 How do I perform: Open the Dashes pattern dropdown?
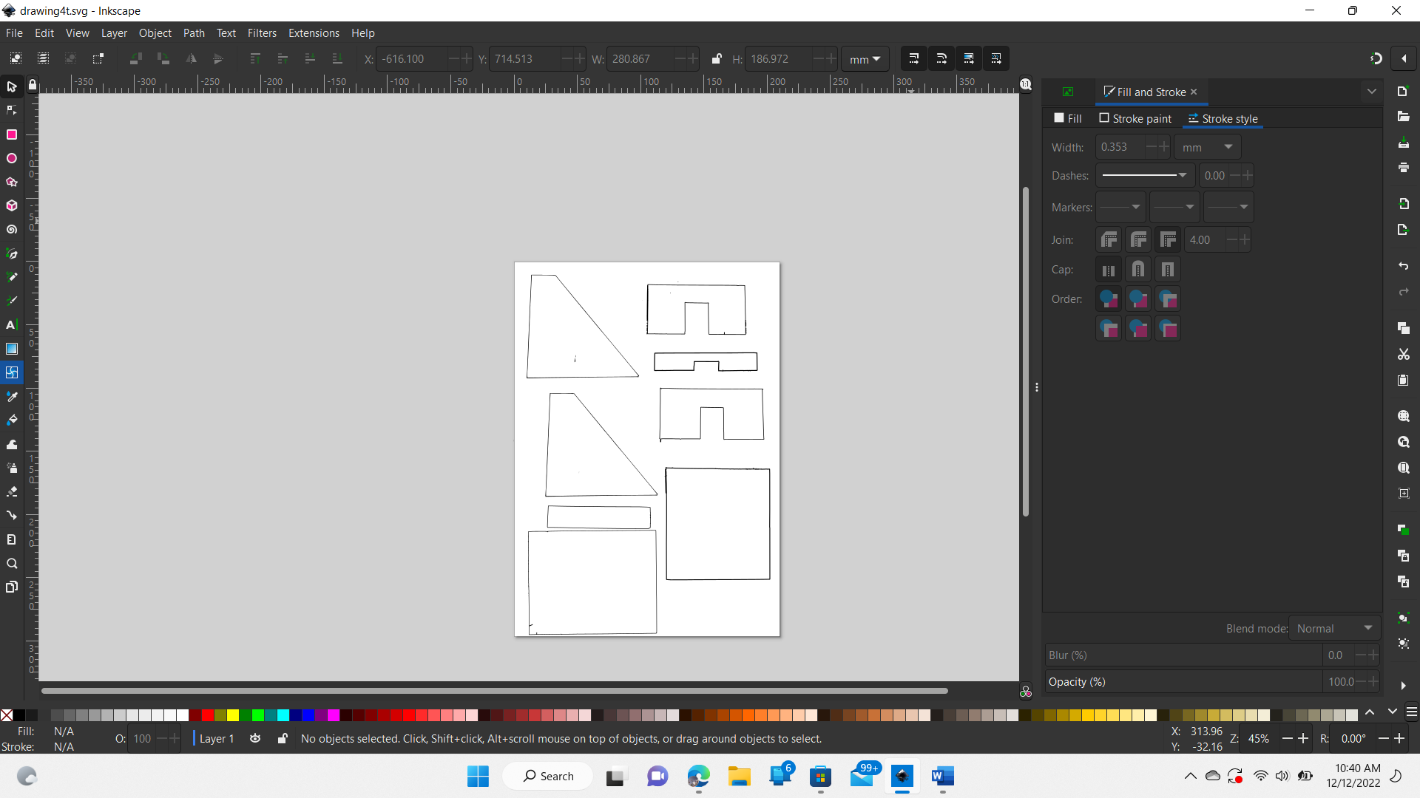[x=1144, y=175]
